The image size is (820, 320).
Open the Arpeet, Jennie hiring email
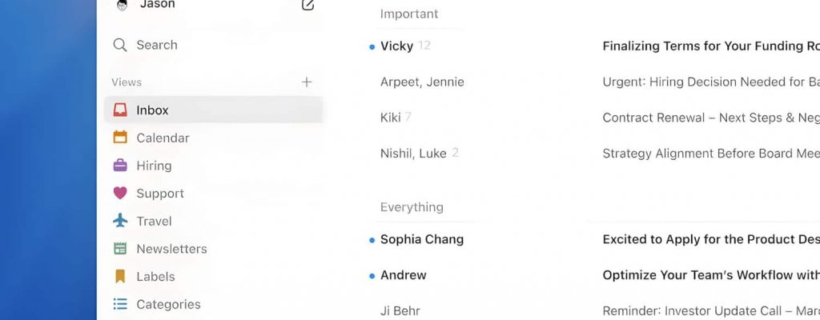pos(422,82)
